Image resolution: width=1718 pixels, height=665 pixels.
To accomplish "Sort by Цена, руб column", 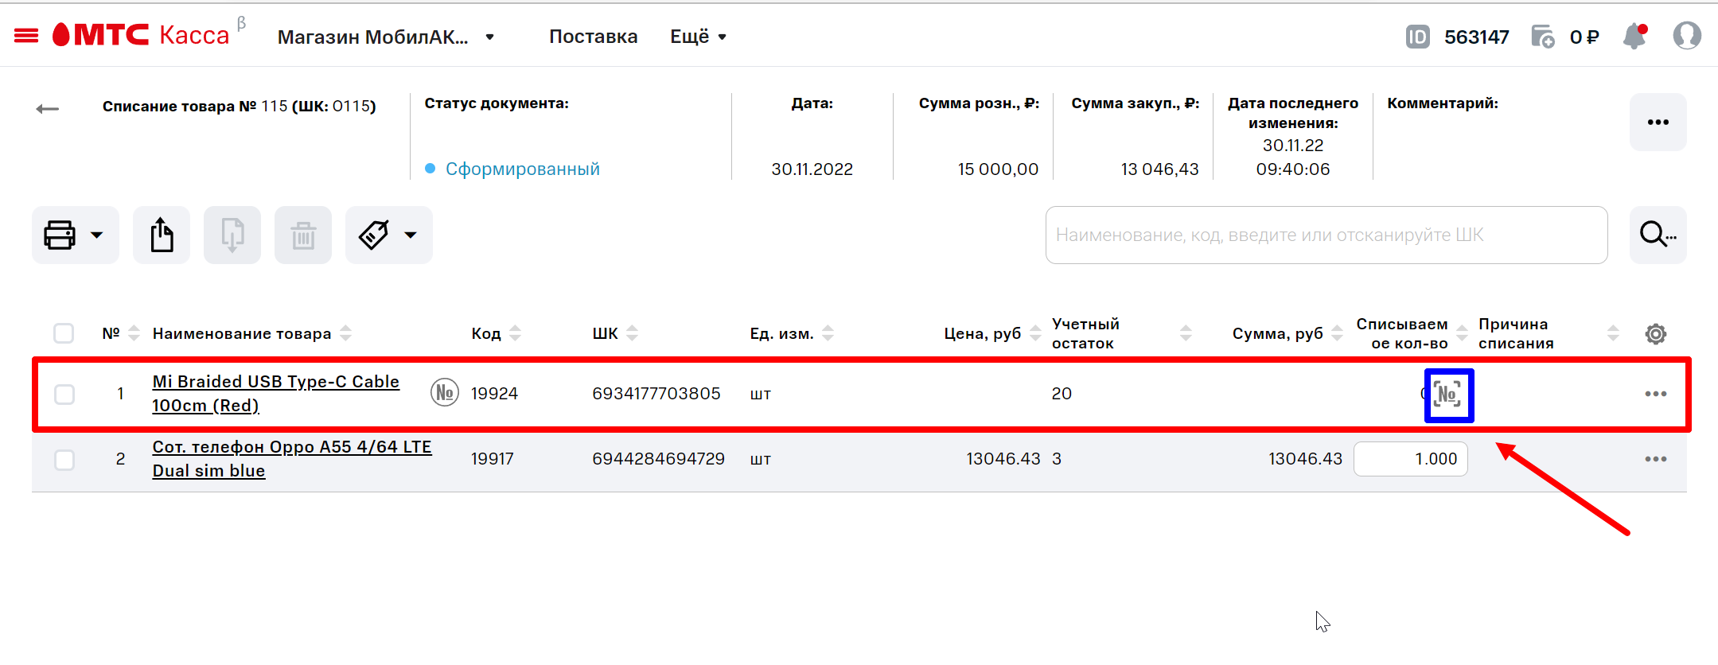I will [x=1035, y=333].
